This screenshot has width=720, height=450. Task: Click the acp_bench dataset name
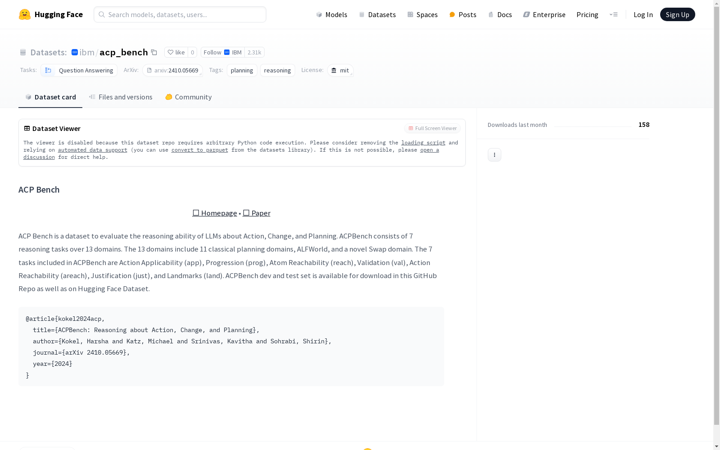point(124,52)
